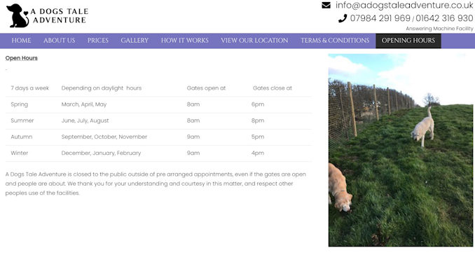Image resolution: width=475 pixels, height=262 pixels.
Task: Select the Opening Hours tab
Action: 408,41
